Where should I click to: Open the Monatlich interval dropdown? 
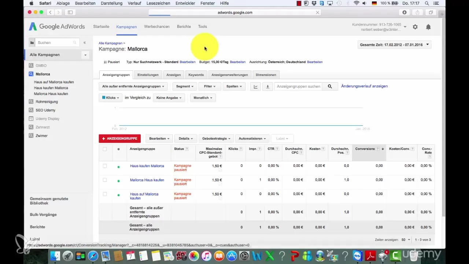(x=203, y=98)
